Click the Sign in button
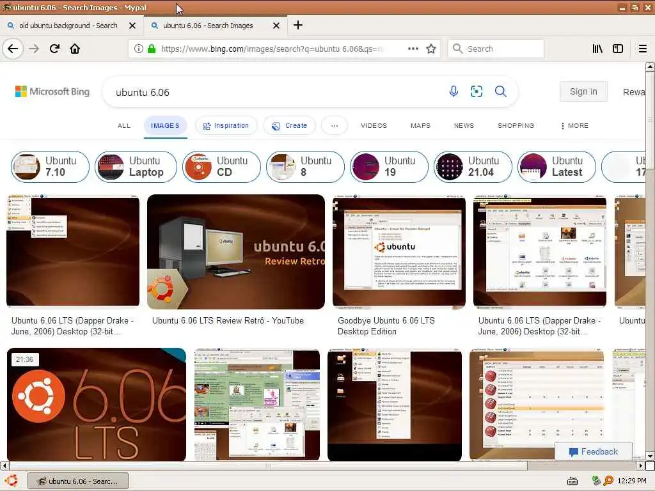 pyautogui.click(x=583, y=91)
